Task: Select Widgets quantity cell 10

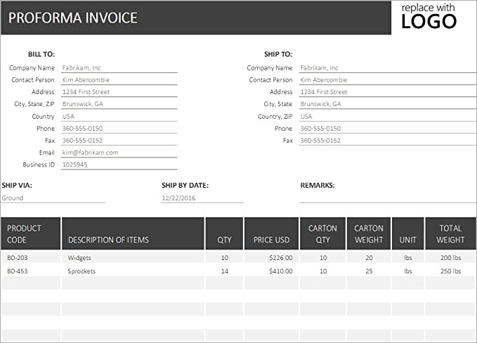Action: (224, 257)
